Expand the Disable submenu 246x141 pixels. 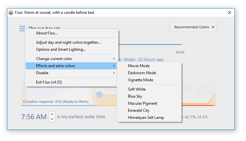71,73
